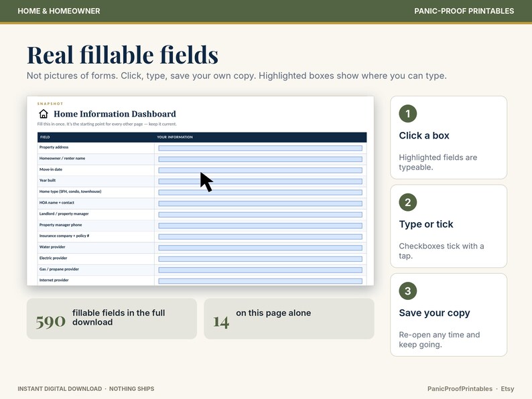This screenshot has height=399, width=532.
Task: Click the 'HOME & HOMEOWNER' header text
Action: pos(59,11)
